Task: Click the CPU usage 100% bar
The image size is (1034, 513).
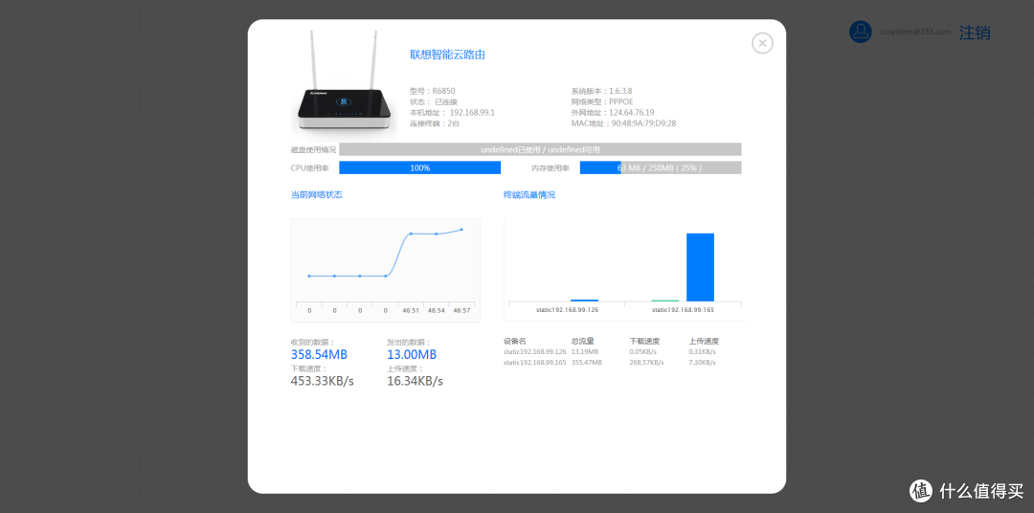Action: (420, 168)
